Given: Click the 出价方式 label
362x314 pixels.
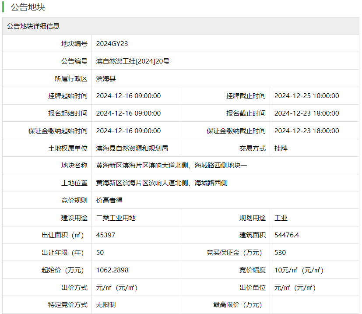Looking at the screenshot, I should coord(74,288).
